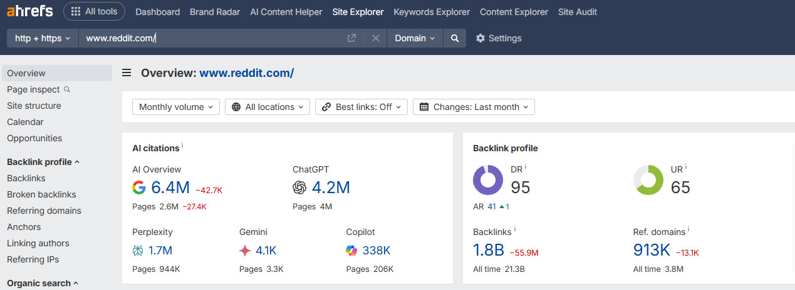The height and width of the screenshot is (290, 795).
Task: Click the AI citations info icon
Action: [182, 146]
